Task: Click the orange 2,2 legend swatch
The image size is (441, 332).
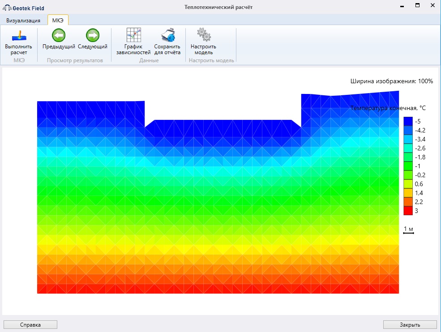Action: pyautogui.click(x=408, y=202)
